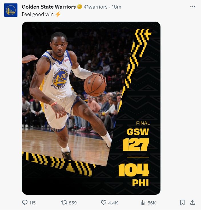Repost using the retweet arrows icon
Image resolution: width=201 pixels, height=211 pixels.
(64, 202)
